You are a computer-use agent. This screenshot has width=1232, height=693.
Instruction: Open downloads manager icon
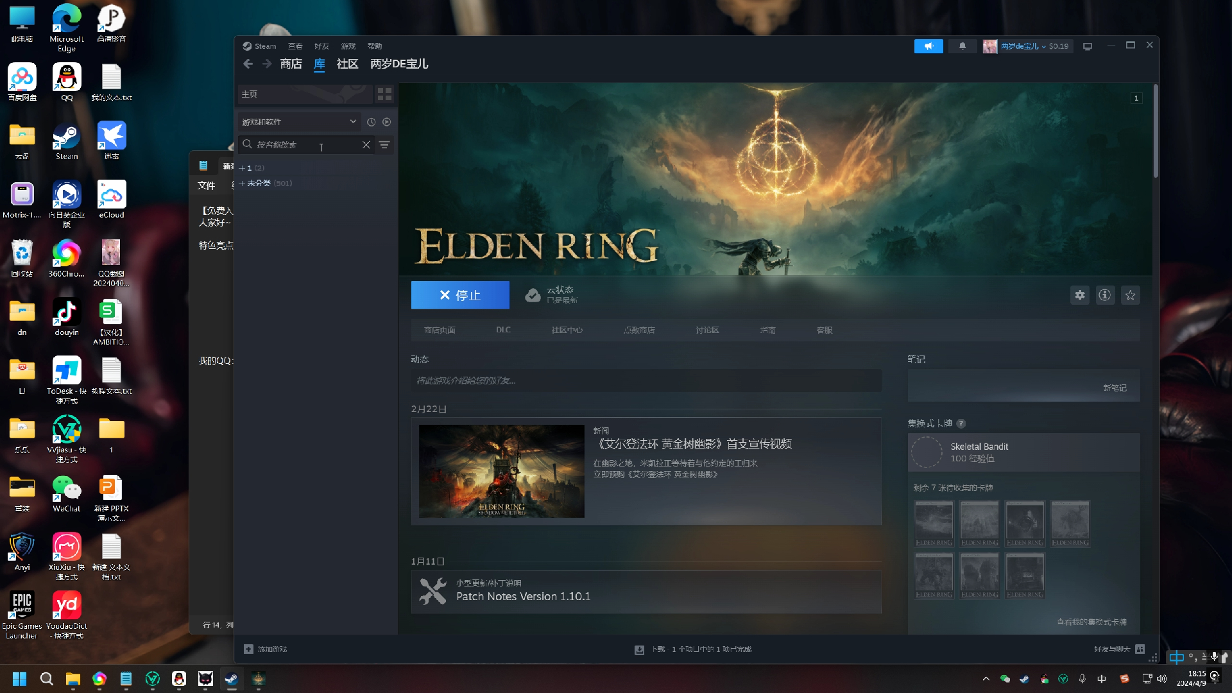[x=639, y=650]
